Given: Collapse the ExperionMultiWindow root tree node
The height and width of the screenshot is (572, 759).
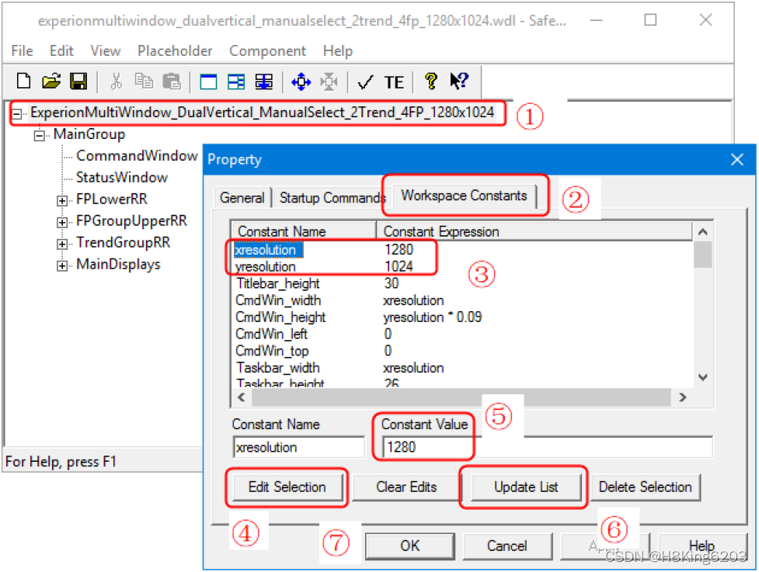Looking at the screenshot, I should point(17,113).
